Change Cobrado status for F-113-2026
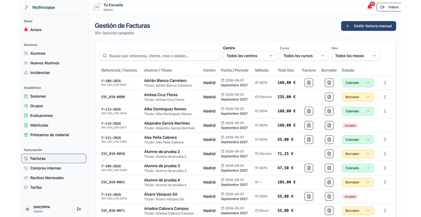The image size is (421, 217). point(358,111)
